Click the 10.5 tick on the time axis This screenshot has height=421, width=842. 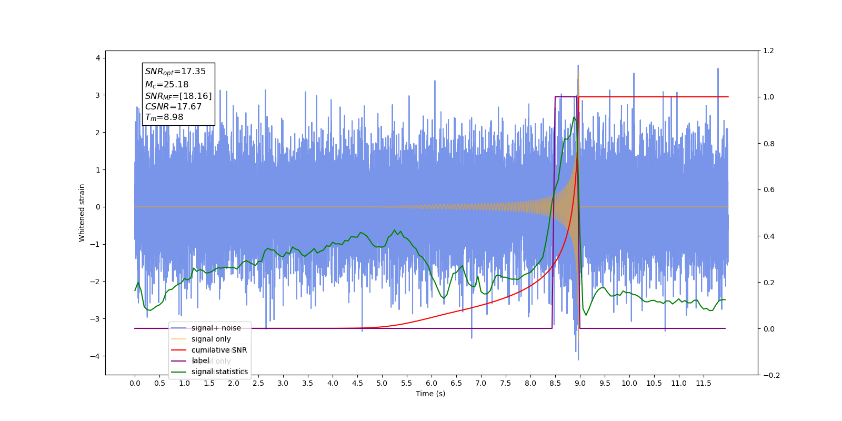coord(654,383)
